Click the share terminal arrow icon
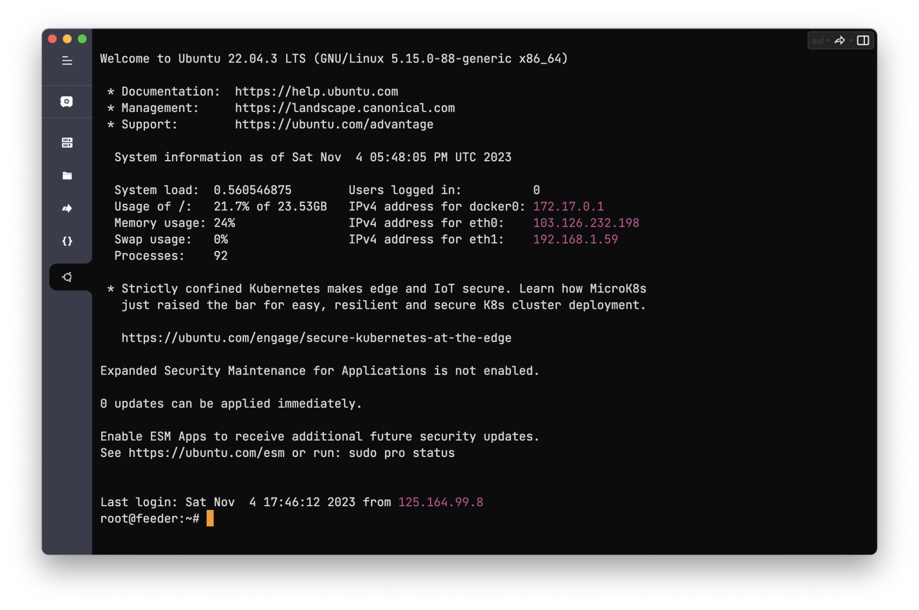This screenshot has height=610, width=919. (x=840, y=40)
